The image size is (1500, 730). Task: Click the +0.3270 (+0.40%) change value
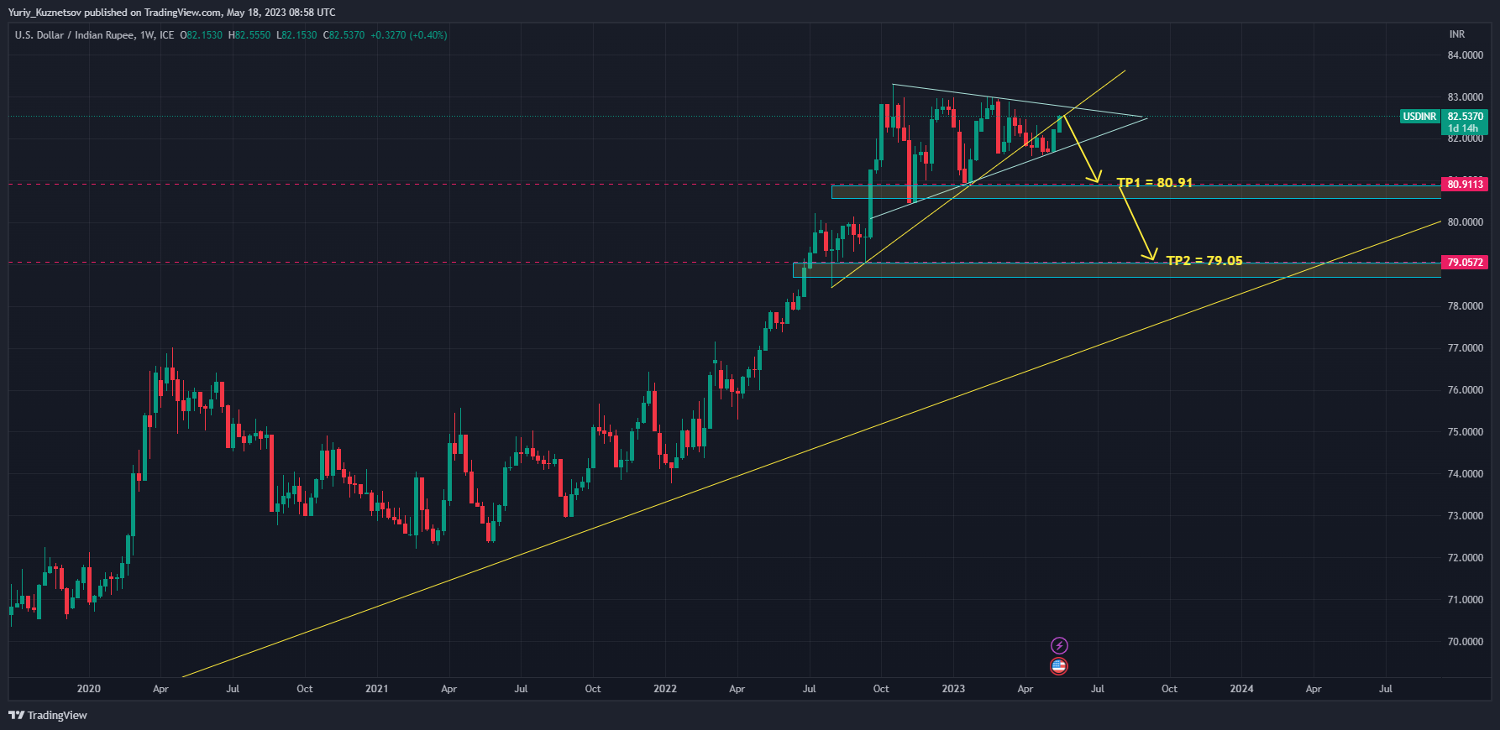(x=409, y=35)
